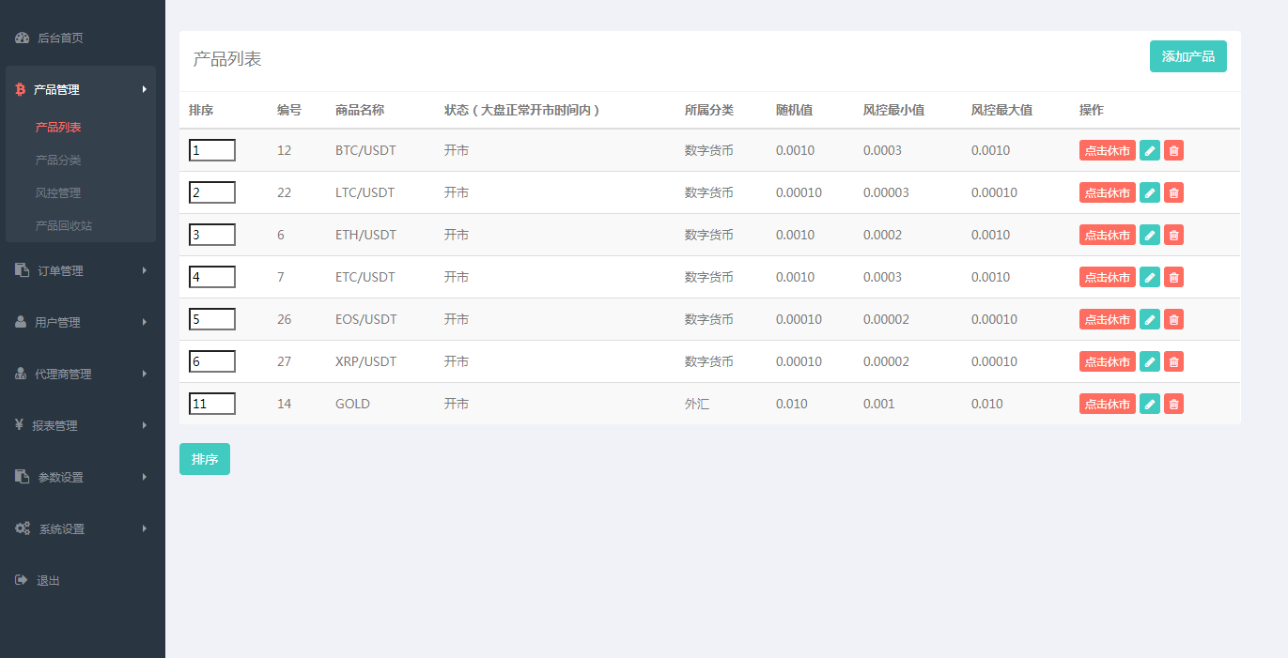The image size is (1288, 658).
Task: Focus the sort order field for XRP/USDT
Action: (x=212, y=361)
